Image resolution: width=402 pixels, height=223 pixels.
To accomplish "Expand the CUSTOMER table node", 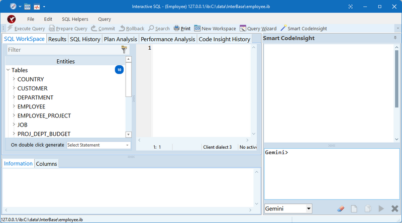I will [14, 88].
